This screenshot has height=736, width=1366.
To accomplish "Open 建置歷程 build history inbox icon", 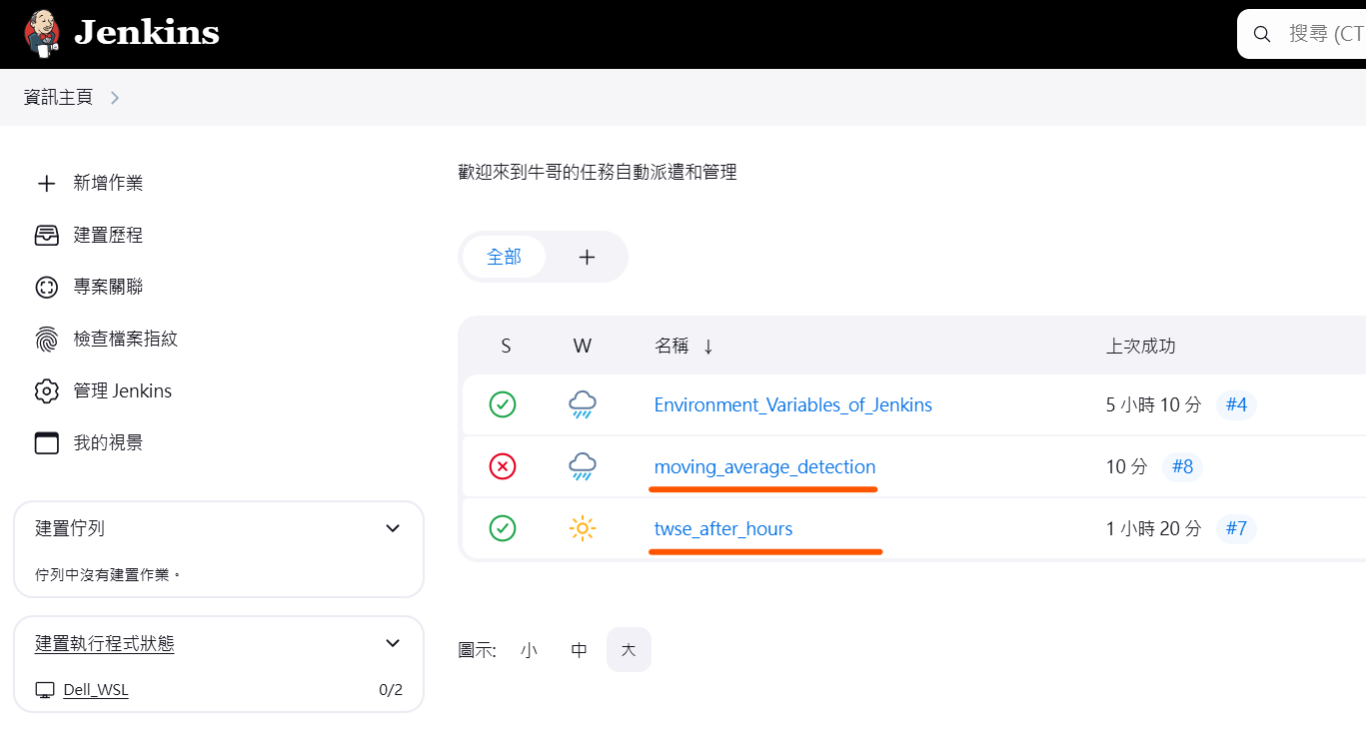I will pos(46,235).
